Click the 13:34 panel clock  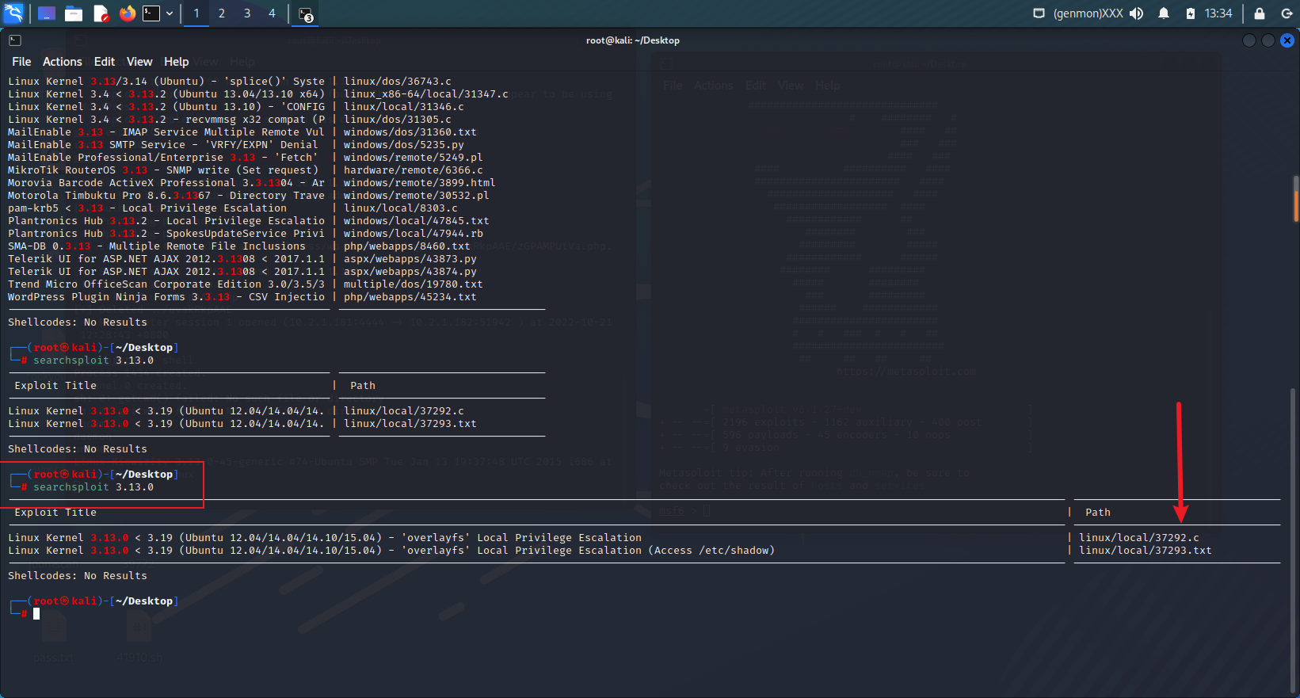coord(1218,13)
